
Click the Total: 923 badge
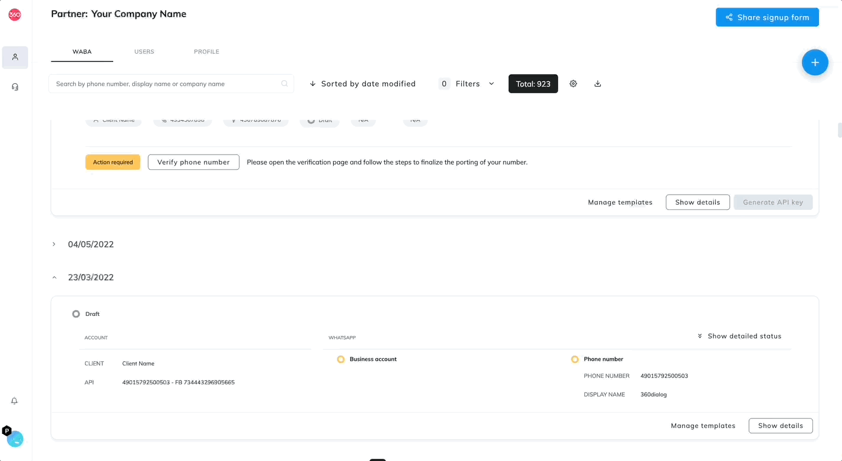pyautogui.click(x=533, y=84)
